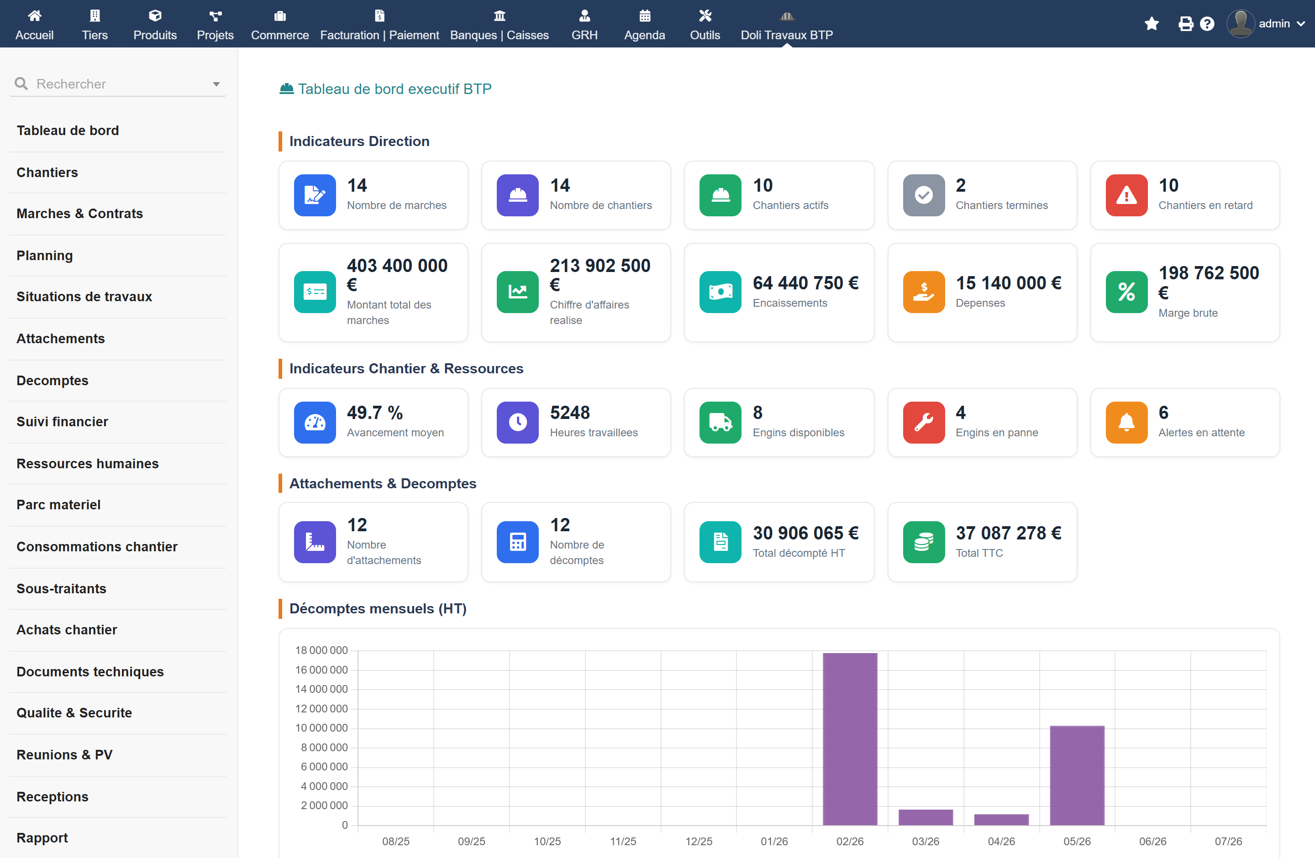Image resolution: width=1315 pixels, height=858 pixels.
Task: Click the Engins en panne wrench icon
Action: 923,422
